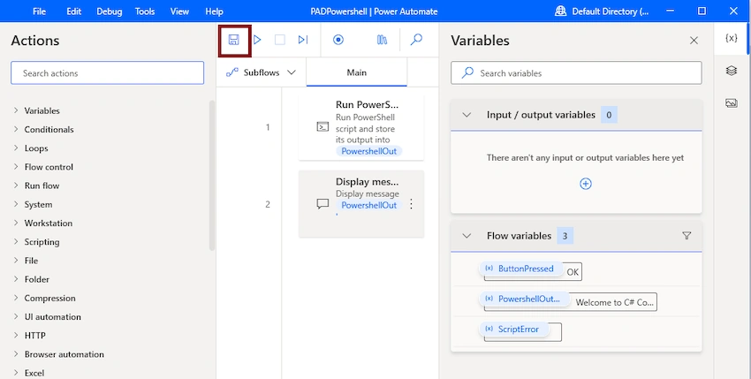The height and width of the screenshot is (379, 751).
Task: Expand the Flow control action group
Action: click(x=16, y=166)
